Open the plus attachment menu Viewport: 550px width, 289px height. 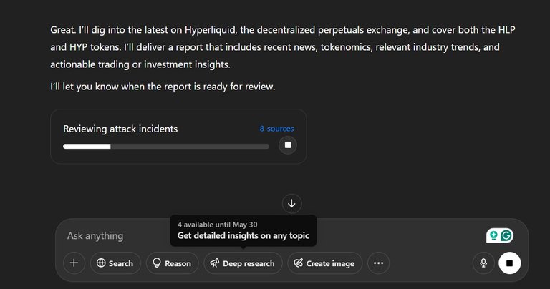click(x=74, y=263)
